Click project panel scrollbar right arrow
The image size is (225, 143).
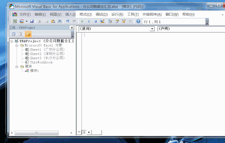(71, 133)
